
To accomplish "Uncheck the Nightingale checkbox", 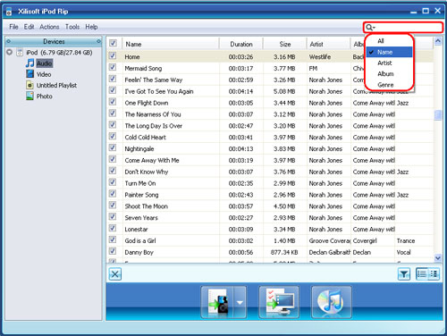I will pyautogui.click(x=113, y=147).
